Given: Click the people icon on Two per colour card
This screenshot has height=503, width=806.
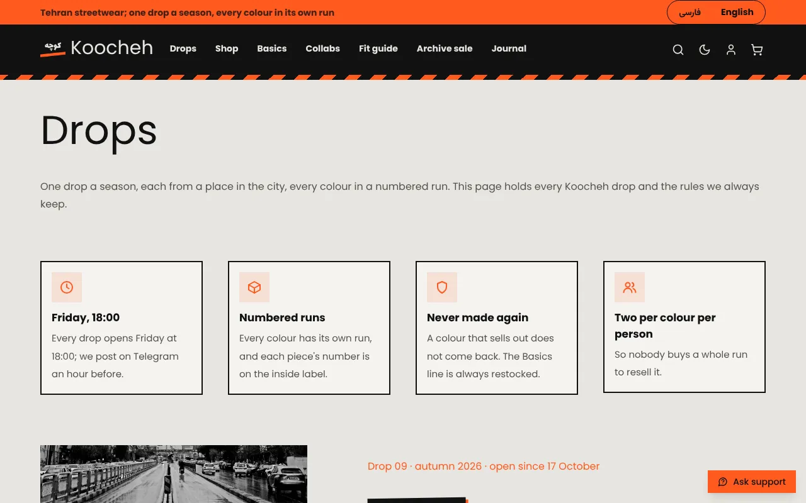Looking at the screenshot, I should (x=630, y=287).
